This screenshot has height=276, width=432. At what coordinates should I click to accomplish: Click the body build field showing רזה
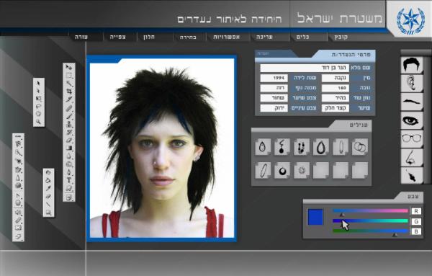[x=274, y=88]
